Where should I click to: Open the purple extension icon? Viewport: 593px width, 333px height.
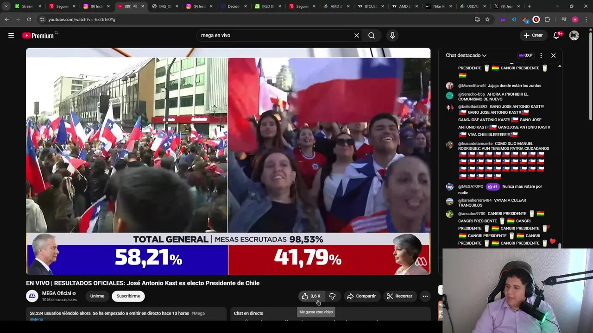point(503,19)
